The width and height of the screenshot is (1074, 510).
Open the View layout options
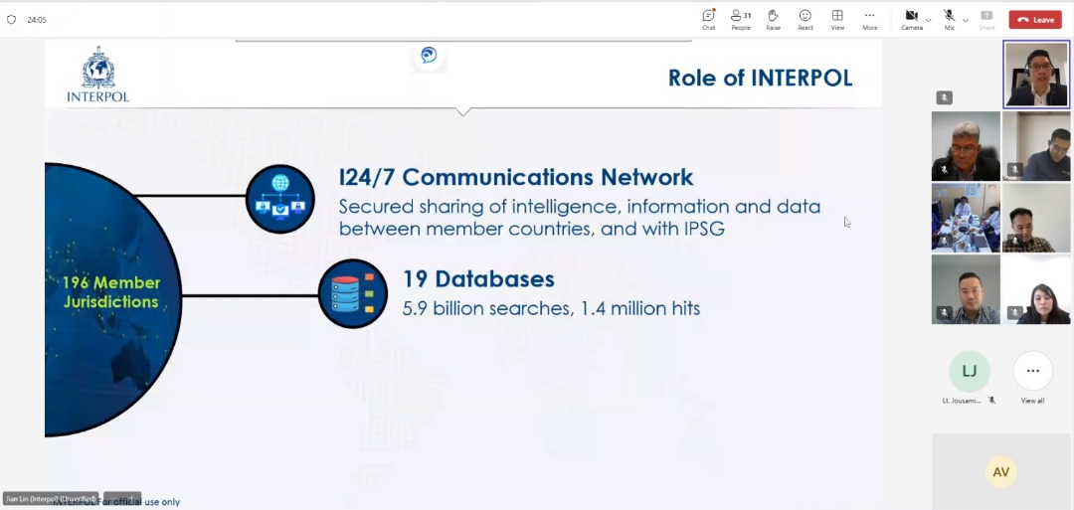837,19
